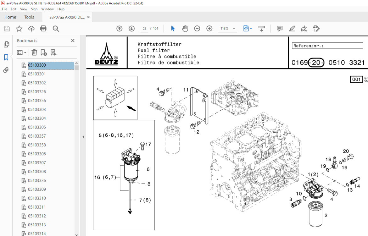Image resolution: width=368 pixels, height=236 pixels.
Task: Open the Help menu
Action: coord(61,9)
